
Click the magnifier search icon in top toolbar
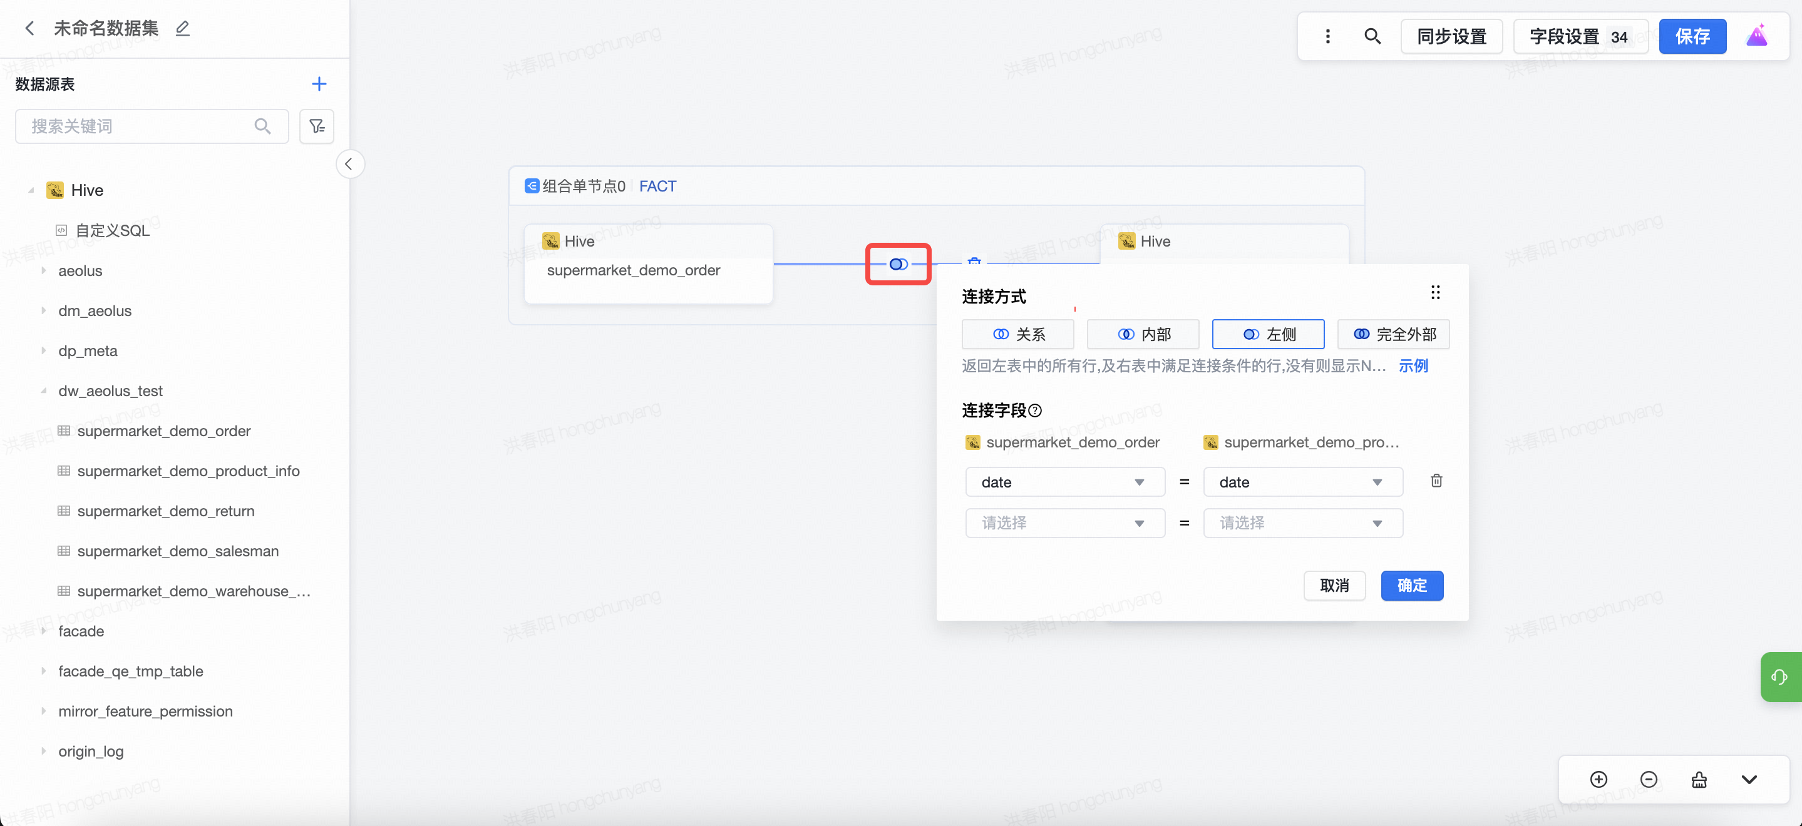1372,36
